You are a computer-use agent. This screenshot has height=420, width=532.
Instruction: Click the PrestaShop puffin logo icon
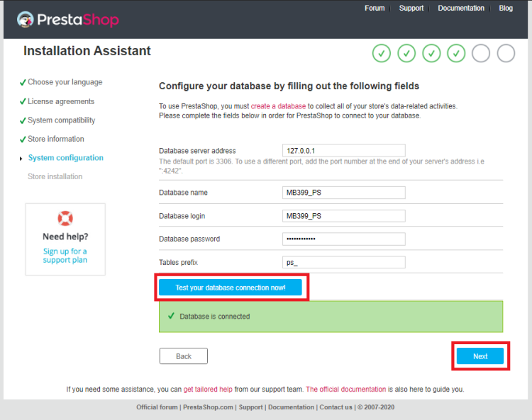[26, 20]
